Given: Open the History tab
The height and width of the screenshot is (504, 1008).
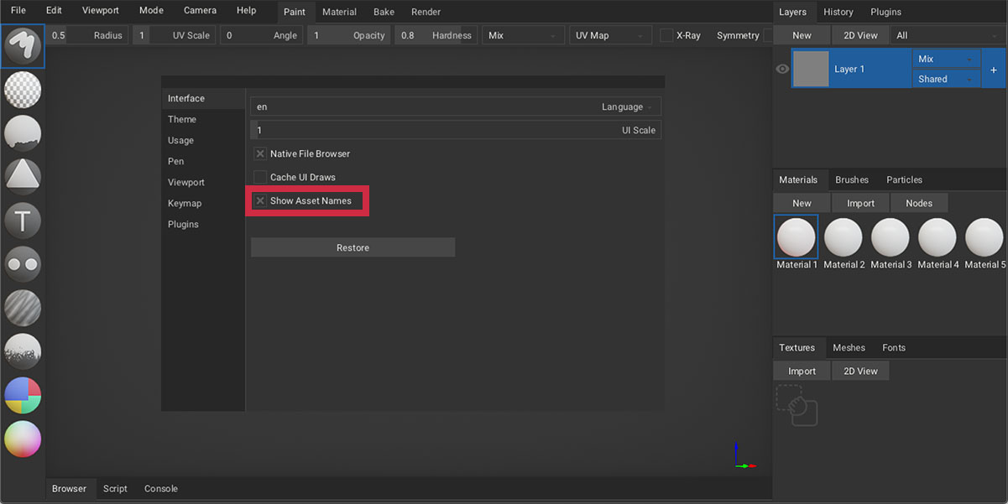Looking at the screenshot, I should pos(838,12).
